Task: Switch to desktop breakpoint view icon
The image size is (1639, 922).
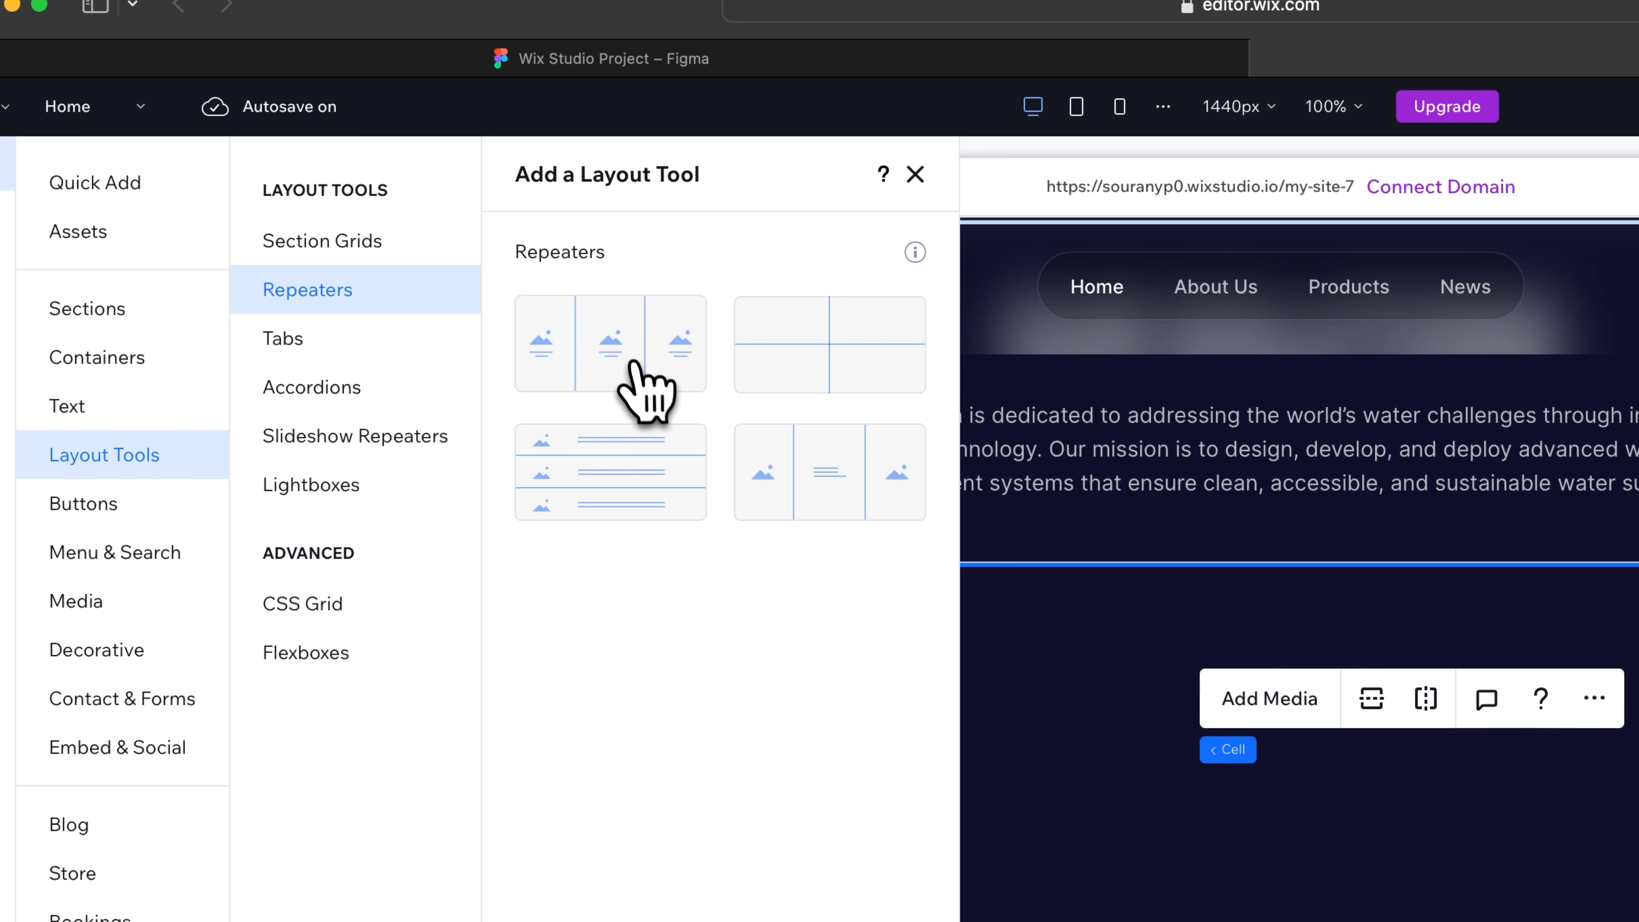Action: click(x=1032, y=106)
